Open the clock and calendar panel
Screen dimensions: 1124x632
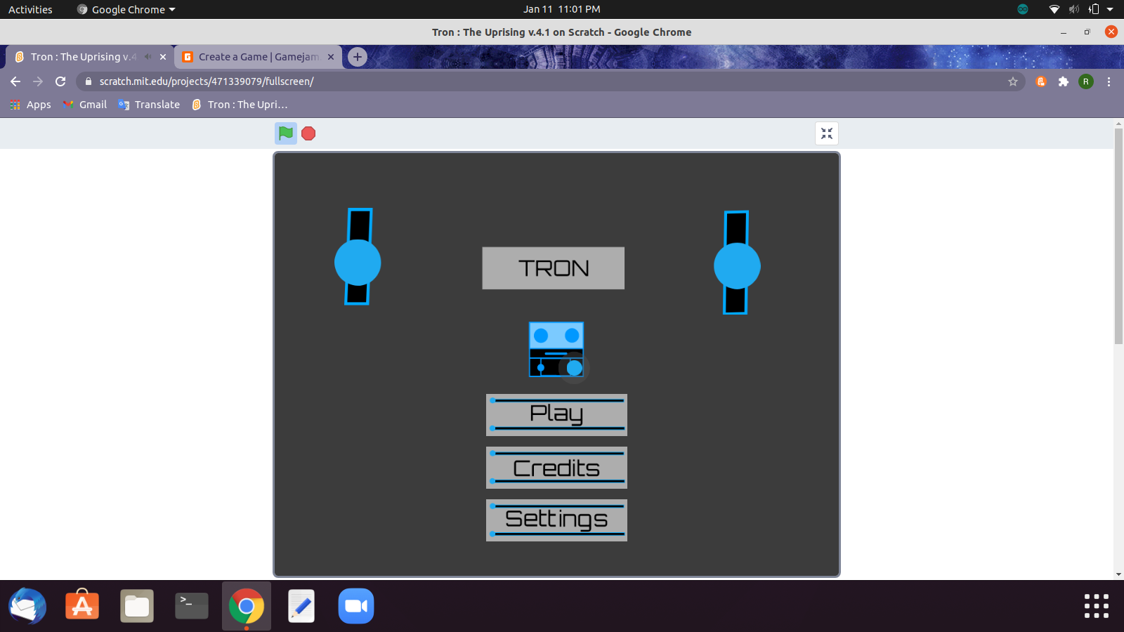[x=561, y=9]
